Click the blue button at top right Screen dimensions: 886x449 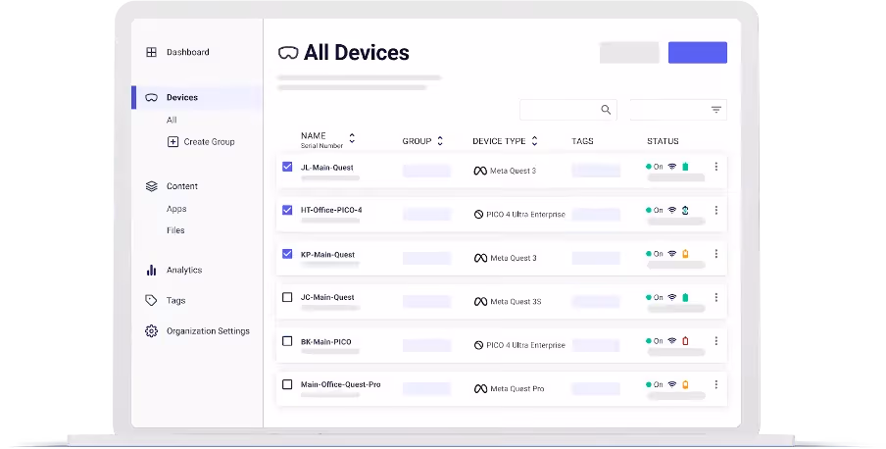pyautogui.click(x=697, y=53)
